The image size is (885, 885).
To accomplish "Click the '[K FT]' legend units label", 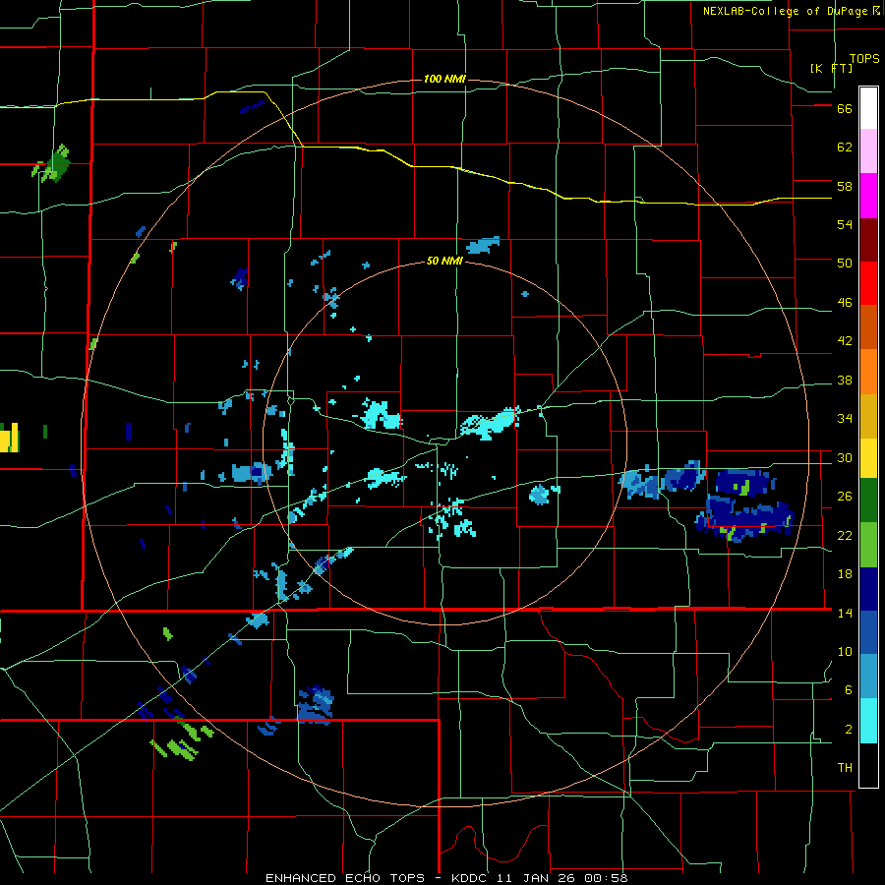I will 831,68.
